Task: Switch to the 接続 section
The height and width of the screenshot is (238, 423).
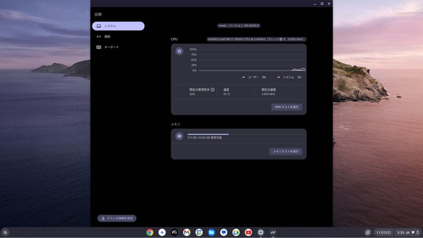Action: (x=110, y=36)
